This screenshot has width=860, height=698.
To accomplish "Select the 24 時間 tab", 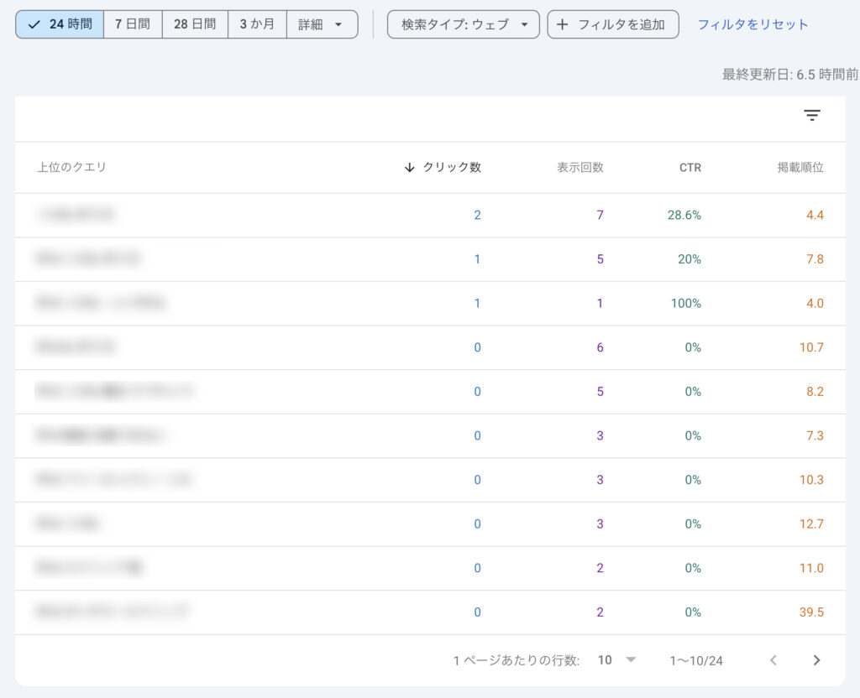I will point(59,23).
